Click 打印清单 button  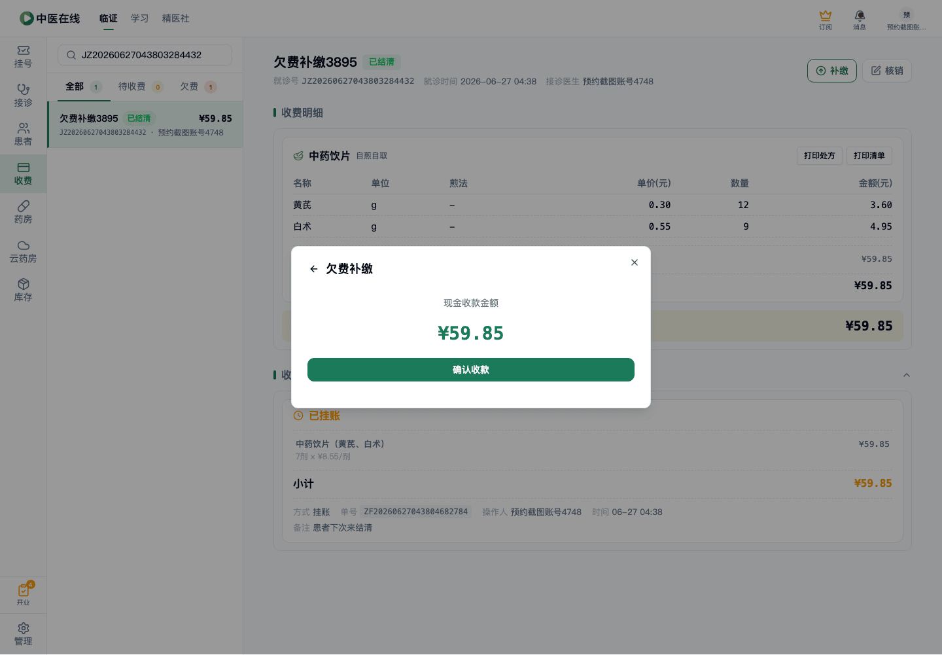click(869, 156)
